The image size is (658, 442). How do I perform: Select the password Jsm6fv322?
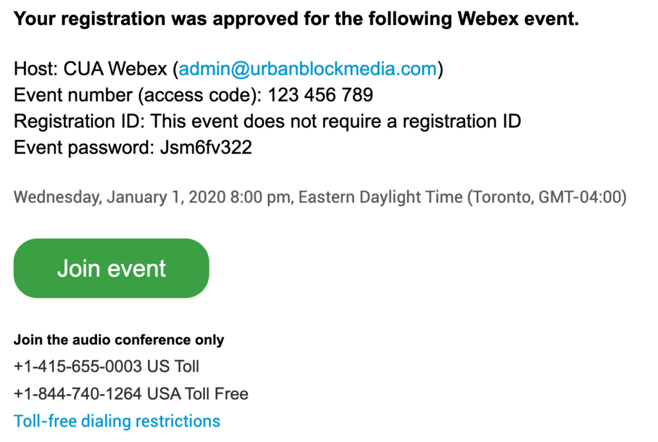point(206,148)
